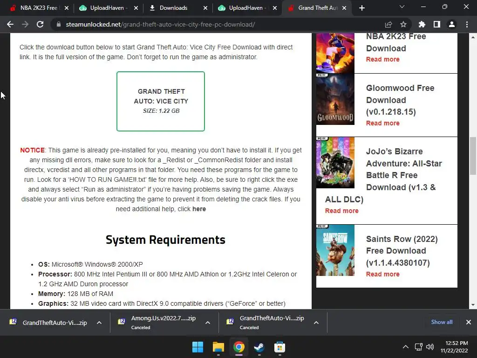
Task: Open NBA 2K23 Free Download title link
Action: pos(396,42)
